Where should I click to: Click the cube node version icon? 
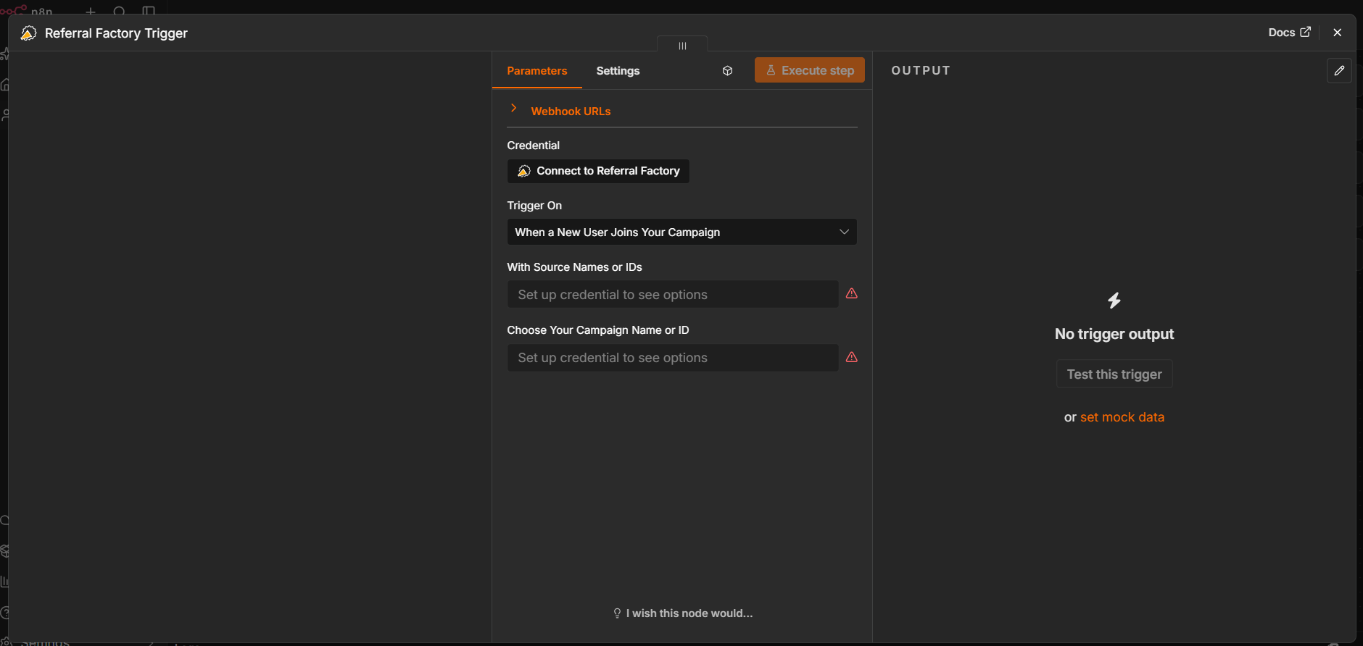point(727,70)
